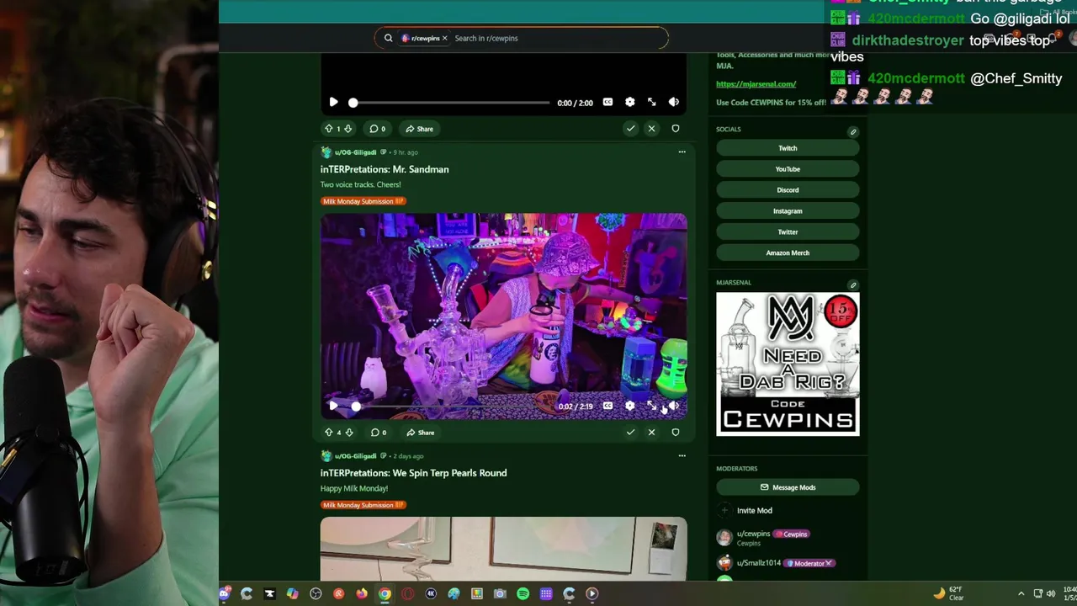The width and height of the screenshot is (1077, 606).
Task: Open comments on the post with 1 vote
Action: click(x=377, y=129)
